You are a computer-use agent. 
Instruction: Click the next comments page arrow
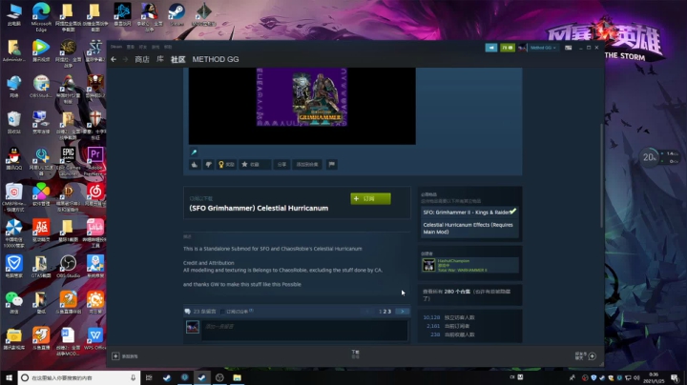[x=403, y=312]
